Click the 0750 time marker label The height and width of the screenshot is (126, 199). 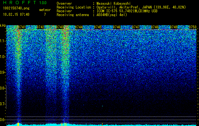click(x=193, y=27)
